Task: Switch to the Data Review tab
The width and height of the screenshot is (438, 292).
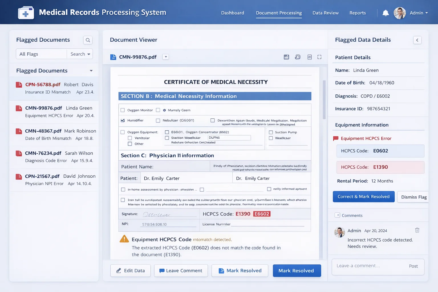Action: (x=326, y=13)
